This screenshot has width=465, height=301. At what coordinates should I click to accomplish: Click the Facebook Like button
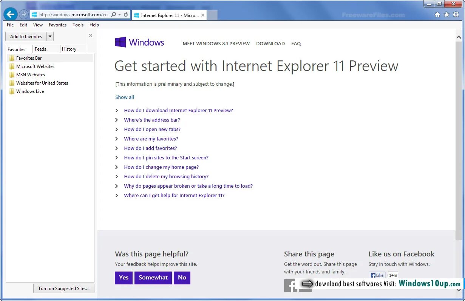(377, 275)
